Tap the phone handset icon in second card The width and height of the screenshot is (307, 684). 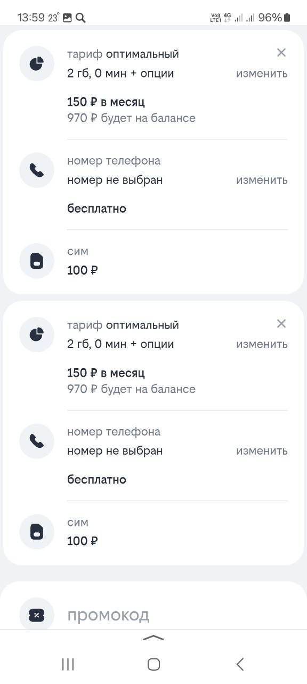pos(37,441)
